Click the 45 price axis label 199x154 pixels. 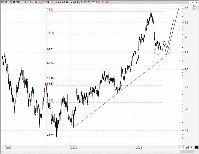186,131
